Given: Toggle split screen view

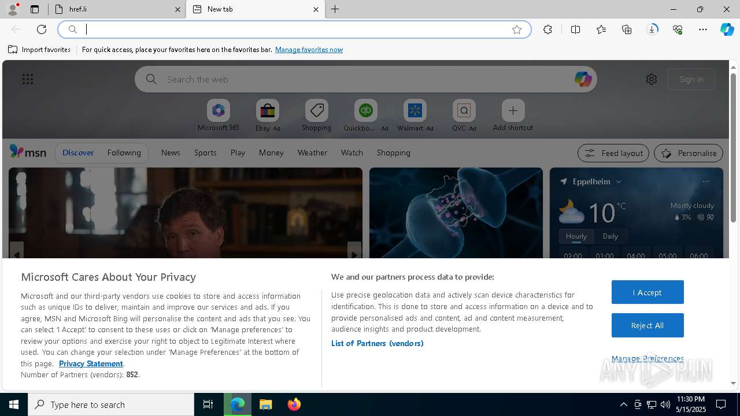Looking at the screenshot, I should click(x=575, y=29).
